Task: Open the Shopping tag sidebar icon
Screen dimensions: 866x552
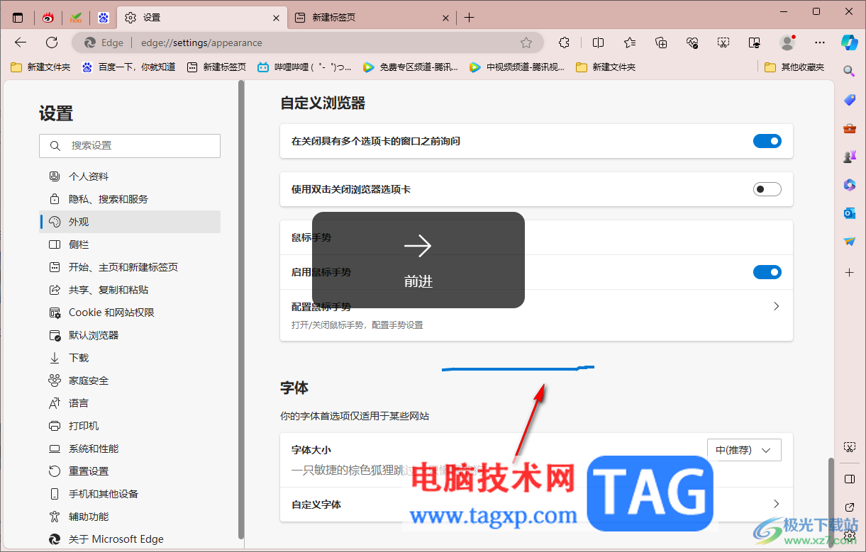Action: click(x=849, y=99)
